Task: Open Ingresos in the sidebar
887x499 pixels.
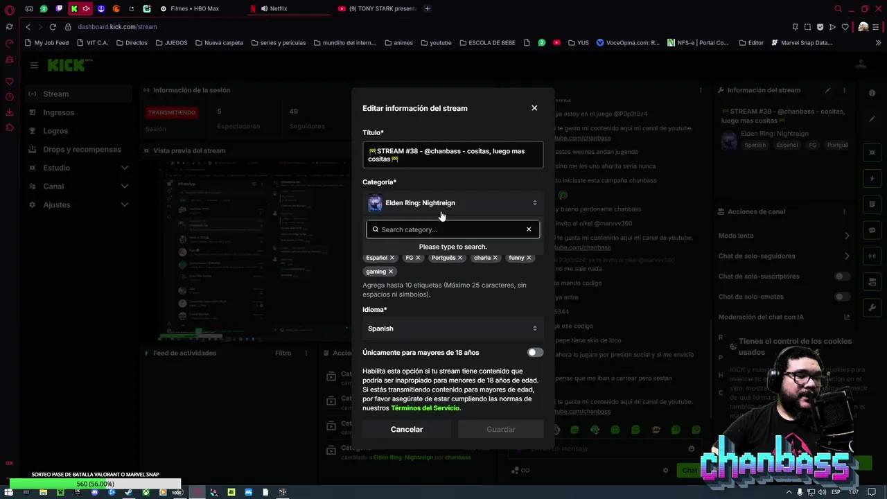Action: click(x=78, y=112)
